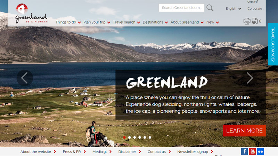Viewport: 278px width, 156px height.
Task: Select the second carousel slide dot
Action: pyautogui.click(x=130, y=137)
